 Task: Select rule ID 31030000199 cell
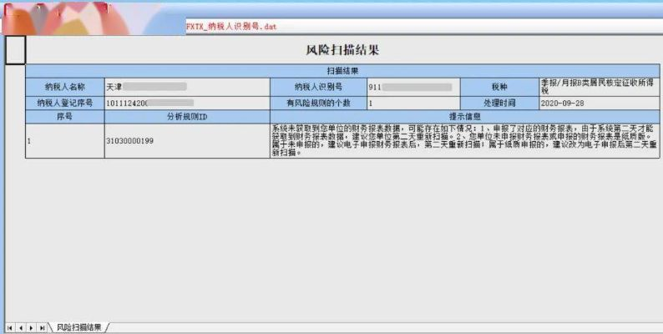tap(187, 141)
